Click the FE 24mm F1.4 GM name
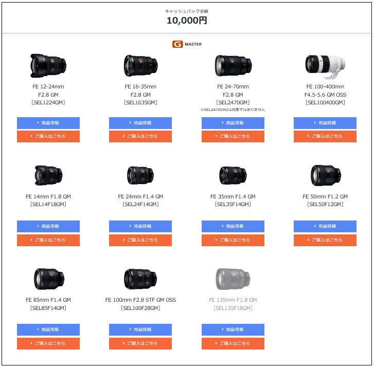 click(140, 196)
